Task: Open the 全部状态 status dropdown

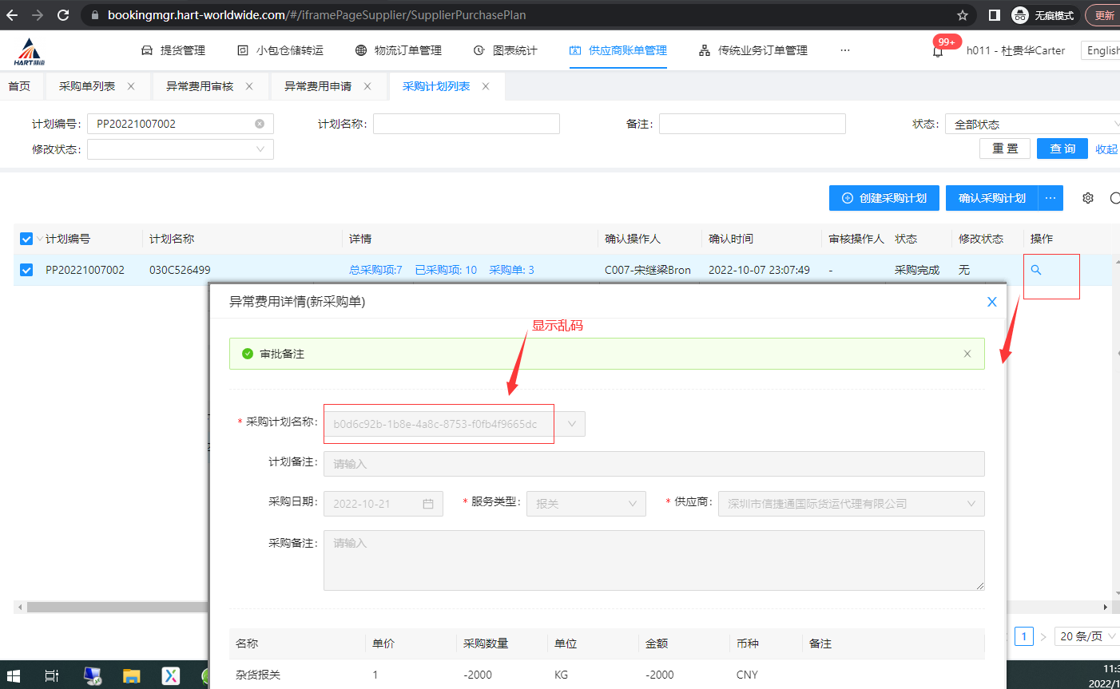Action: coord(1032,124)
